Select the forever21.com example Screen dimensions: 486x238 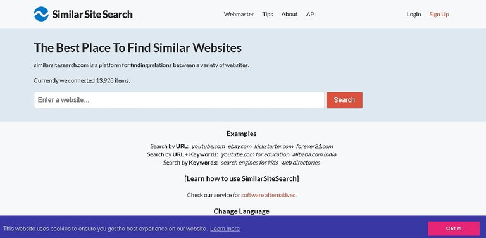[315, 146]
